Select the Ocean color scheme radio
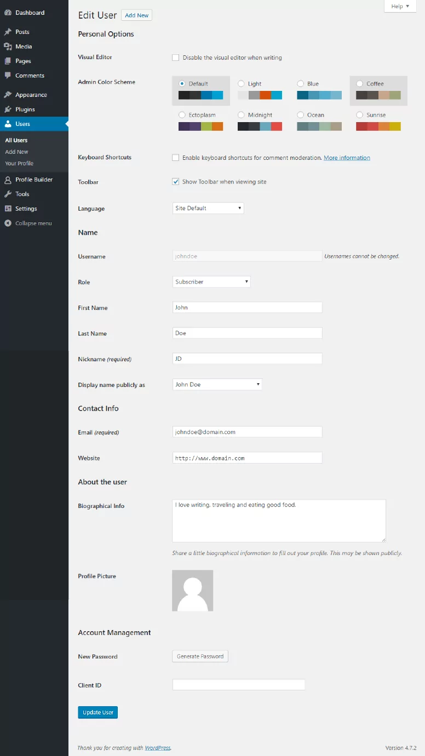 pos(301,115)
